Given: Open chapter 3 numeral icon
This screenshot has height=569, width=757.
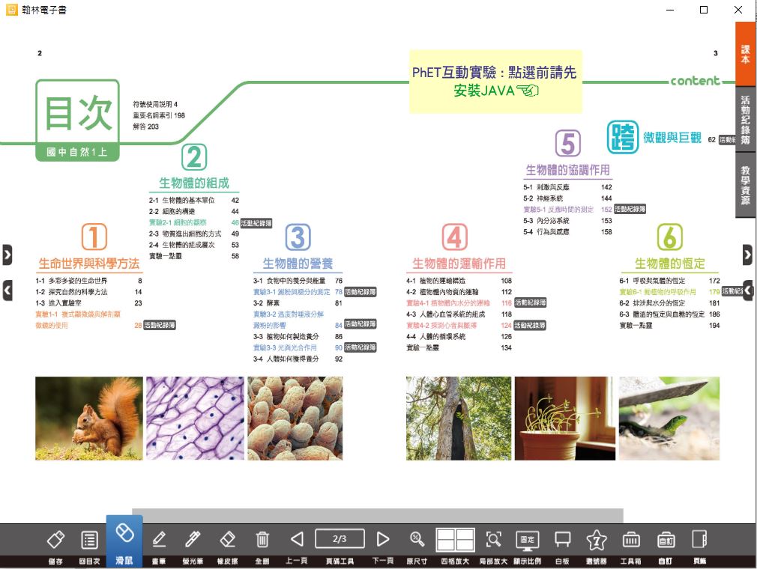Looking at the screenshot, I should [298, 237].
